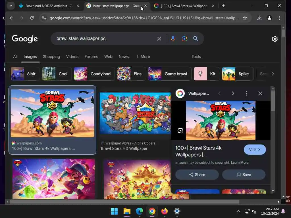Go to Google homepage via logo
Viewport: 291px width, 218px height.
(25, 39)
